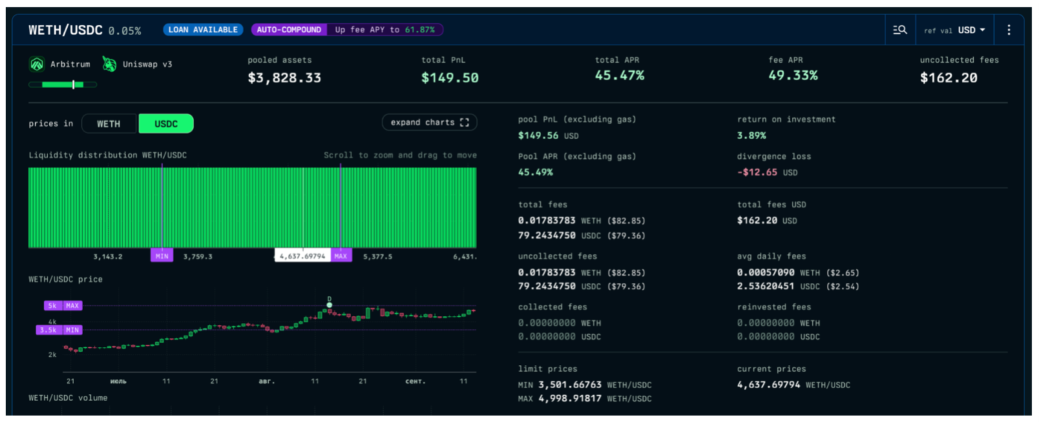This screenshot has width=1039, height=422.
Task: Click the position range slider under Arbitrum
Action: tap(63, 85)
